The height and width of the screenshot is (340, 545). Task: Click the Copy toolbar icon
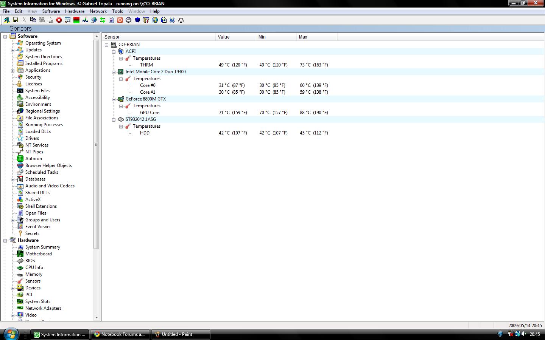(33, 20)
